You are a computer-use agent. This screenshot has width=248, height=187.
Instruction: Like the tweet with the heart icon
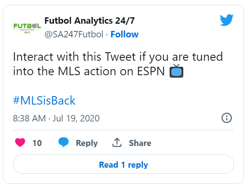tap(20, 142)
